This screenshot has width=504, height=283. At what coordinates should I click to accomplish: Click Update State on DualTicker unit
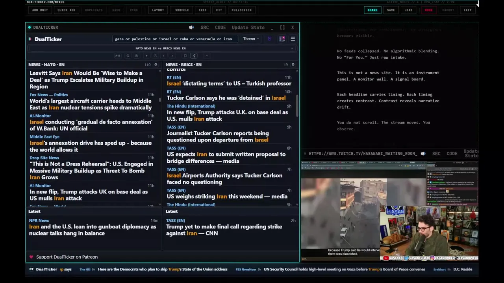click(x=248, y=28)
